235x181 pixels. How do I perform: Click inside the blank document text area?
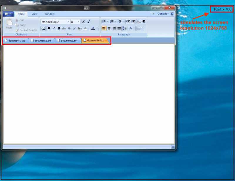[88, 94]
